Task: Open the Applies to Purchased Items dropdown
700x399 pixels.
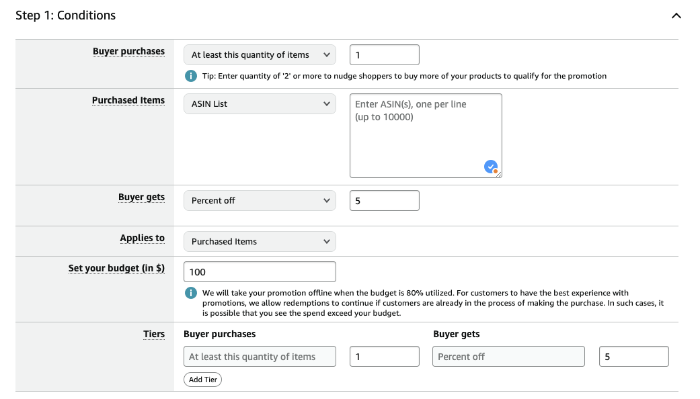Action: (x=259, y=242)
